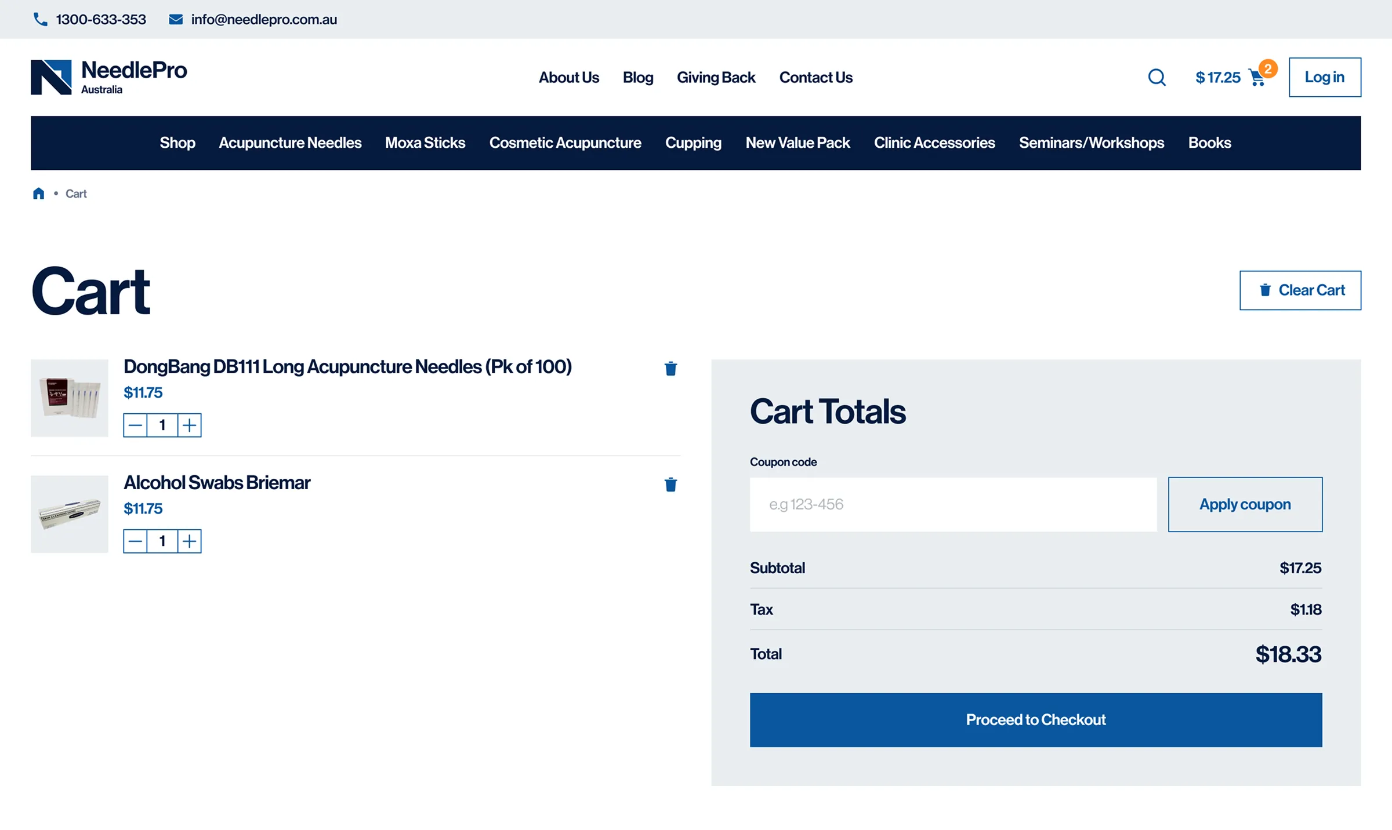Open DongBang DB111 Long Acupuncture Needles product
This screenshot has width=1392, height=830.
coord(347,366)
